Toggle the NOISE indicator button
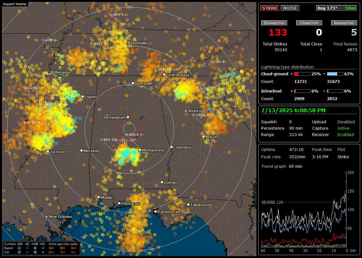 click(x=290, y=8)
